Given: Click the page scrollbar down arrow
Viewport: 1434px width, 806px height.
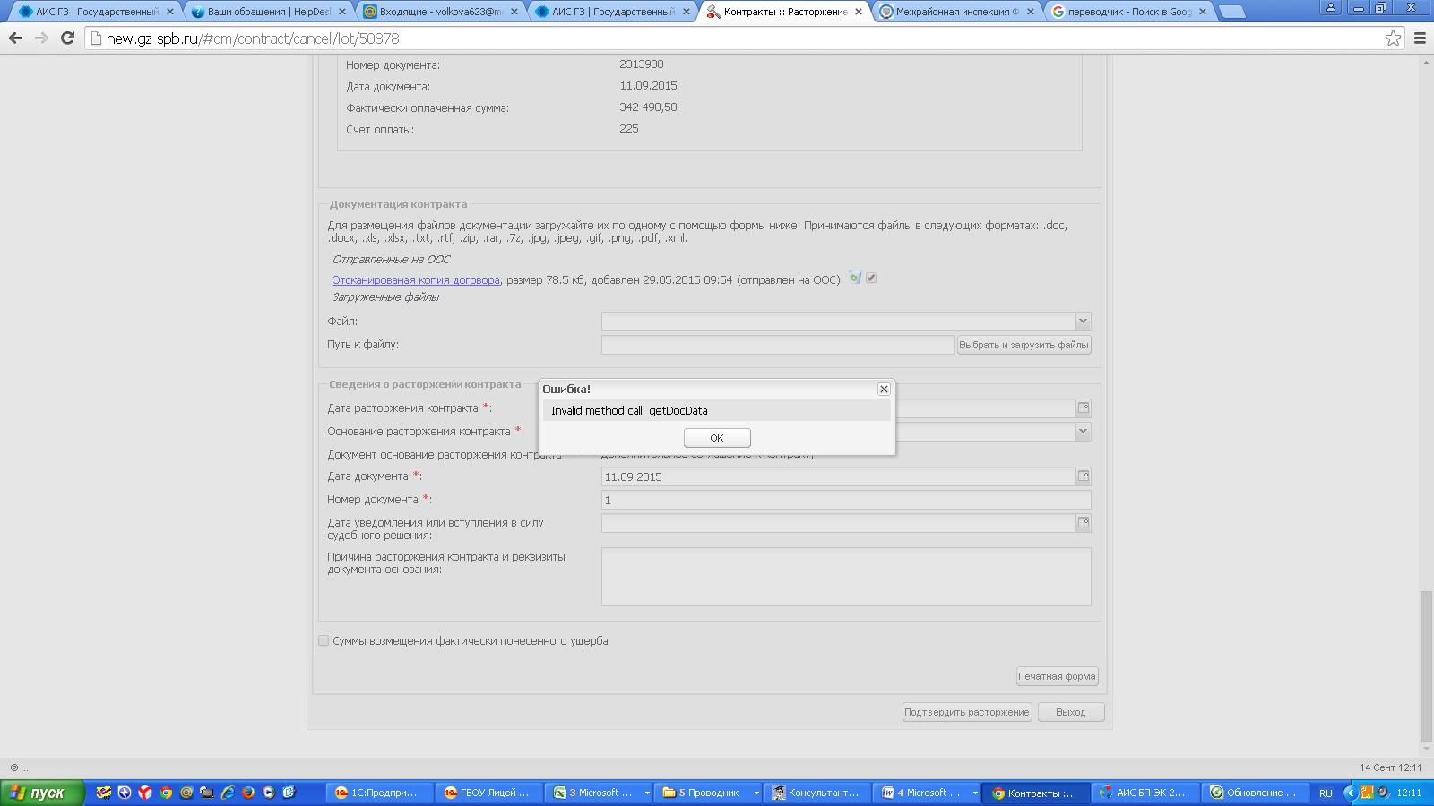Looking at the screenshot, I should tap(1426, 749).
